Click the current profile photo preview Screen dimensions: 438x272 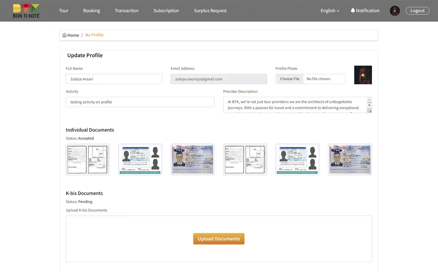363,75
